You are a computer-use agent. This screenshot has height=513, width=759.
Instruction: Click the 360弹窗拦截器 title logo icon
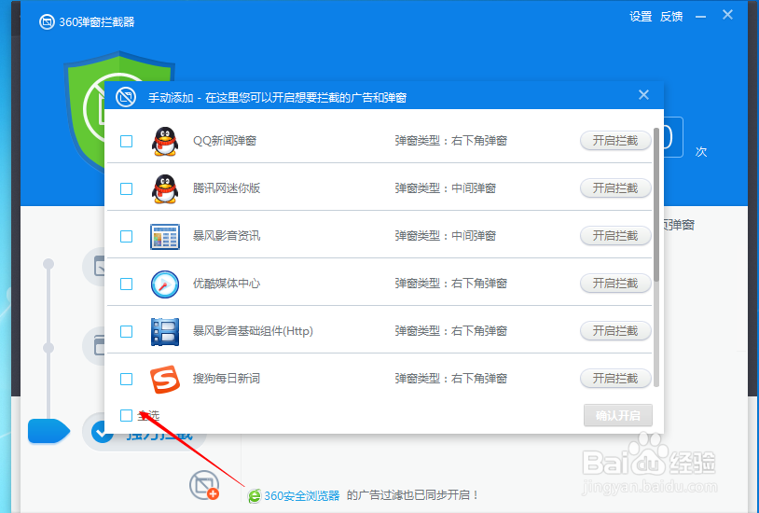click(x=47, y=21)
